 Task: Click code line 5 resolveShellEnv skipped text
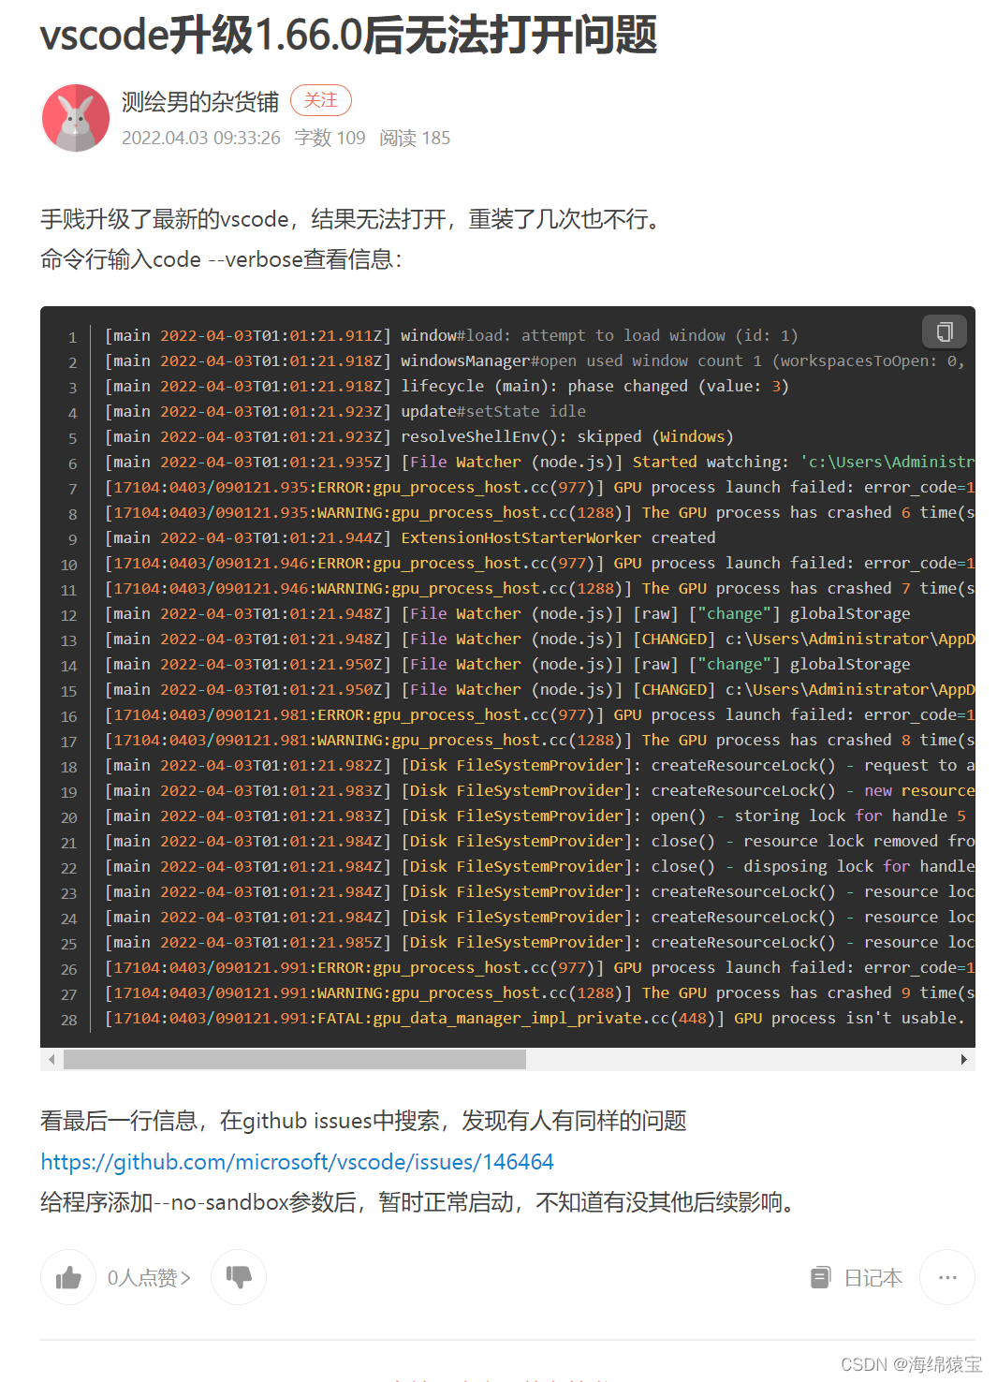(419, 436)
